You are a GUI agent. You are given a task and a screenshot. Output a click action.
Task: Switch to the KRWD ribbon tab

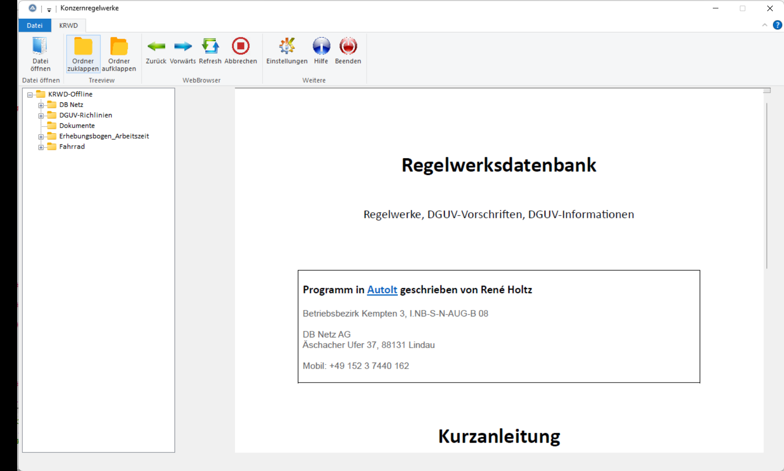[x=68, y=26]
